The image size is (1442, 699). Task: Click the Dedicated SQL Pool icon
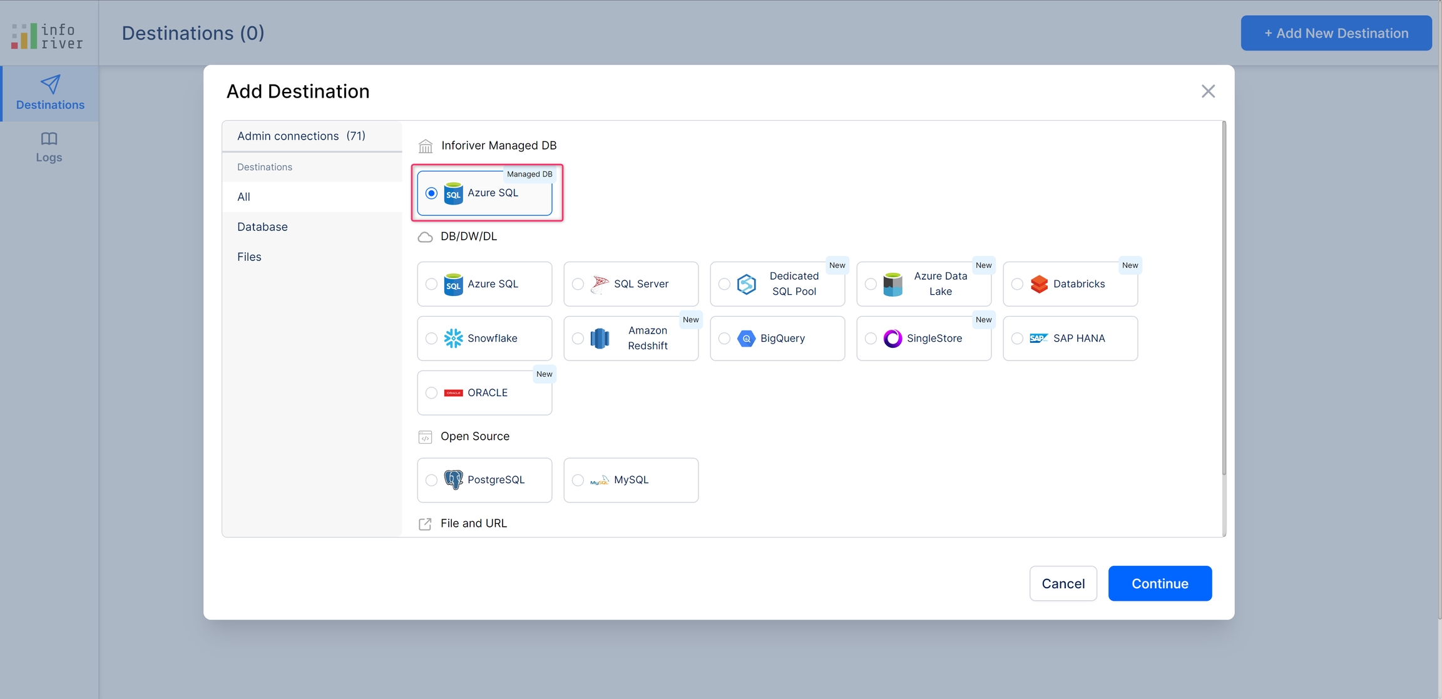click(746, 284)
